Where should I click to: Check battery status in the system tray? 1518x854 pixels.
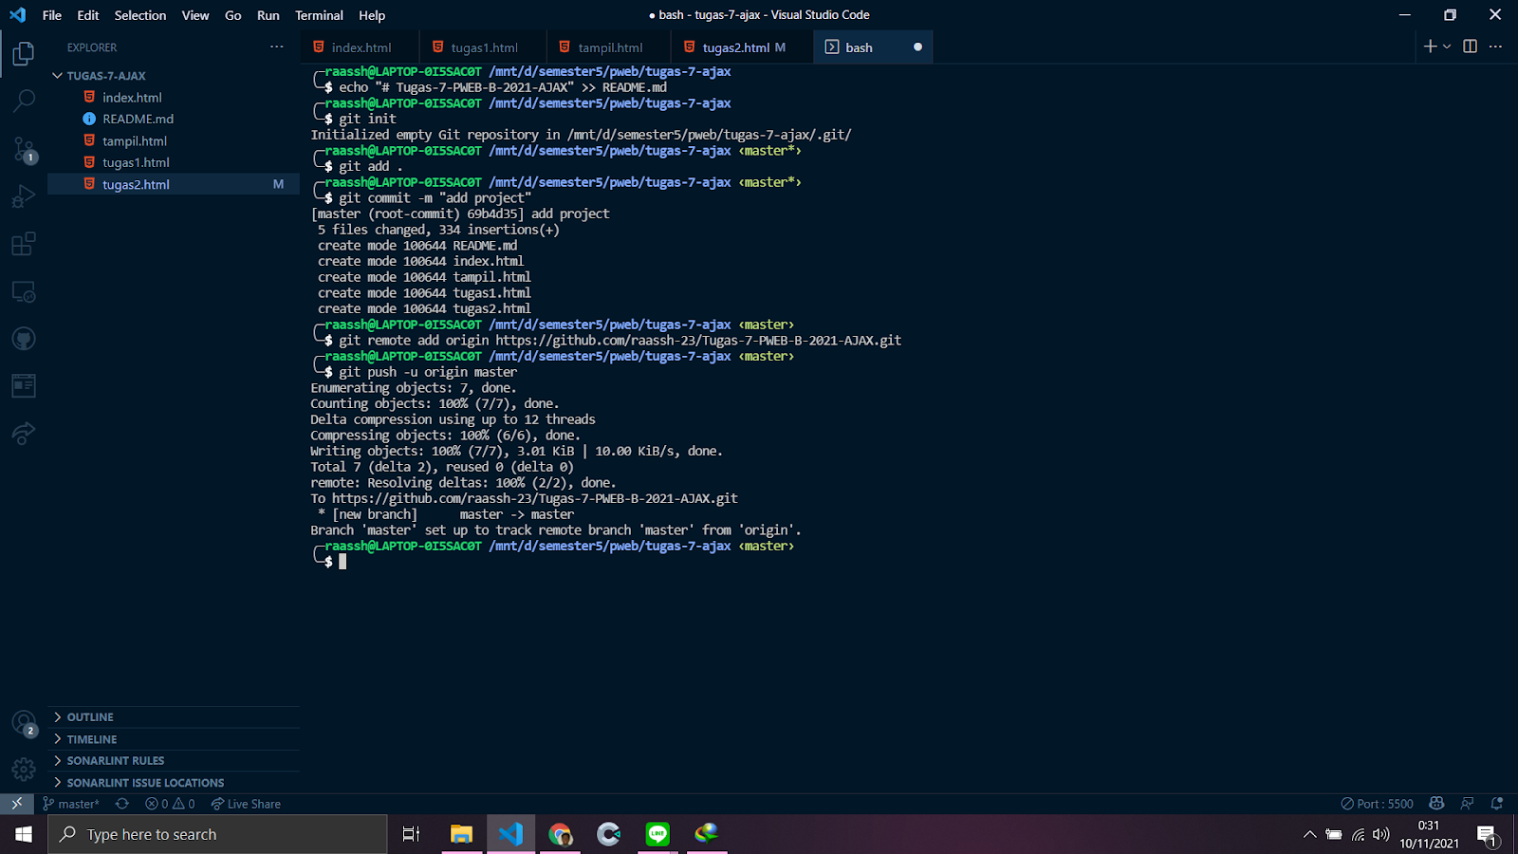(x=1334, y=835)
